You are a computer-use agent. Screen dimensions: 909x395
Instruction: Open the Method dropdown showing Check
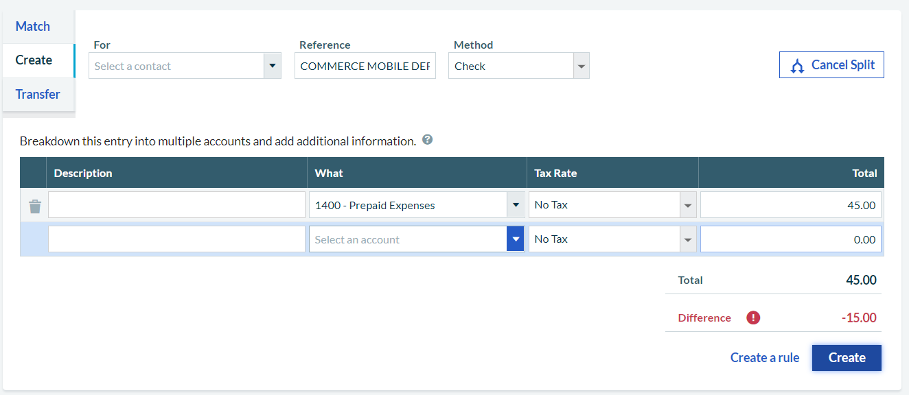(x=581, y=67)
